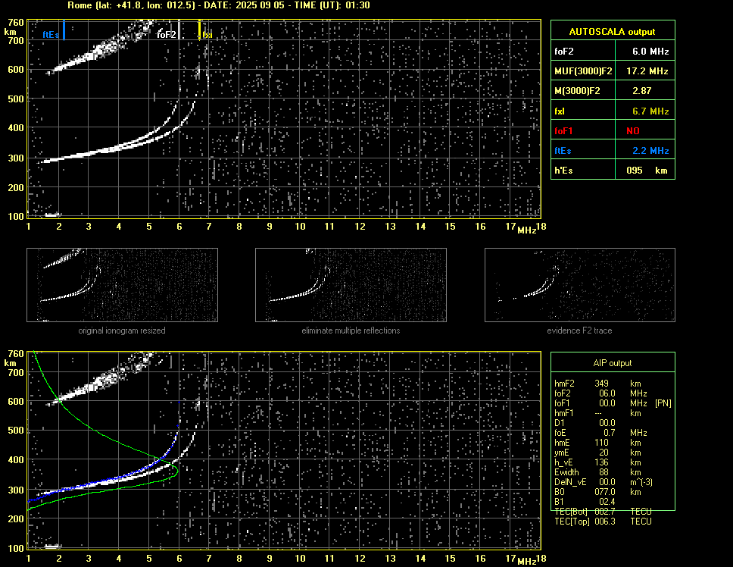The height and width of the screenshot is (567, 733).
Task: Click the hmE 110 km row
Action: coord(597,443)
